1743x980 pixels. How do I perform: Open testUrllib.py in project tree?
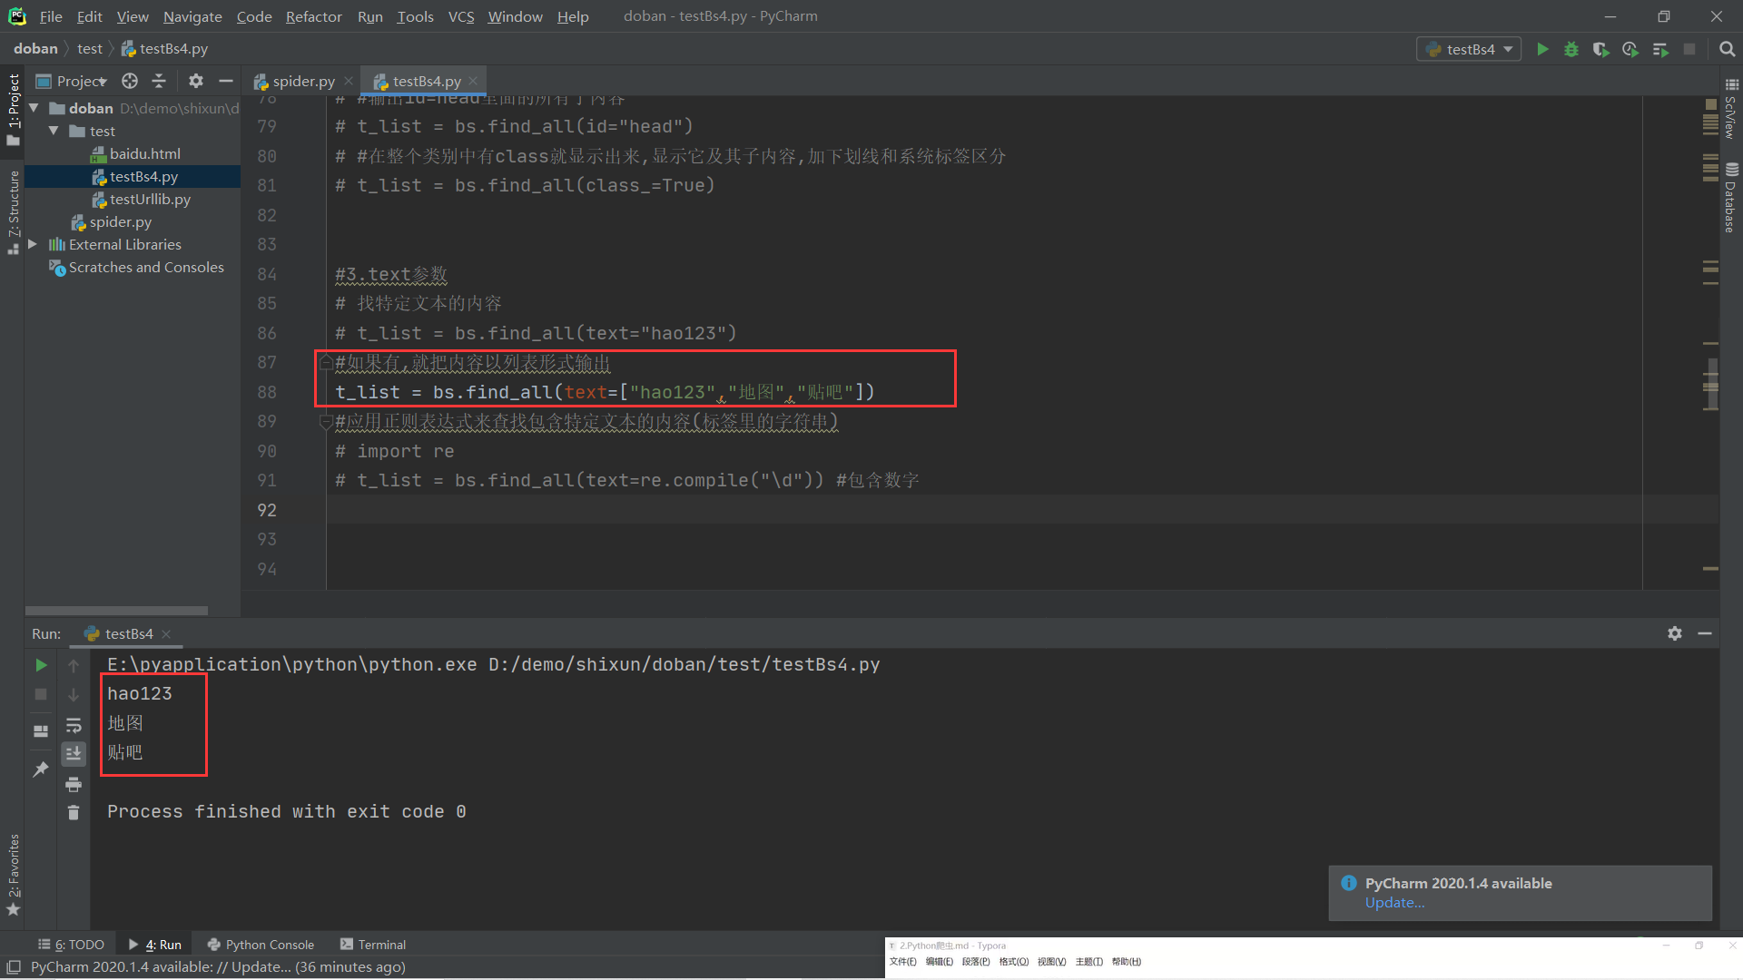[150, 199]
